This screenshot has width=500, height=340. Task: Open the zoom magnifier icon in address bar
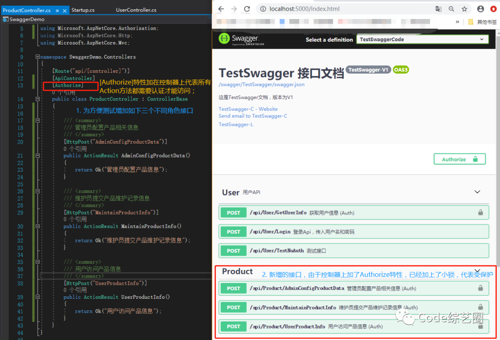[451, 9]
